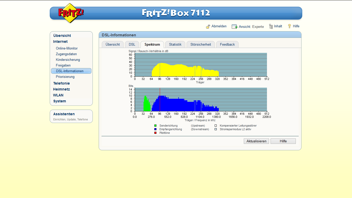Viewport: 352px width, 198px height.
Task: Click the Hilfe lightbulb icon
Action: click(289, 26)
